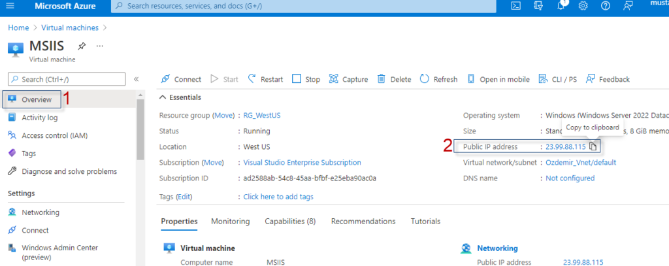669x266 pixels.
Task: Copy the public IP address to clipboard
Action: [x=593, y=146]
